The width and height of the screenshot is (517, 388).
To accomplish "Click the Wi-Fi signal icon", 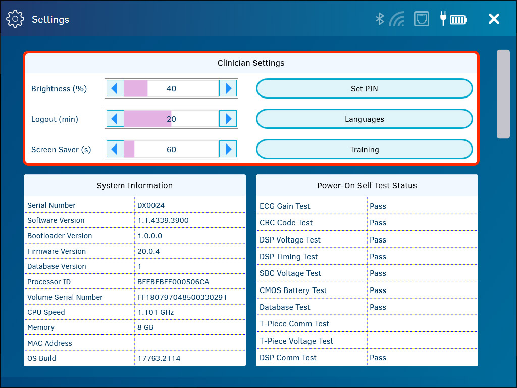I will pyautogui.click(x=397, y=19).
